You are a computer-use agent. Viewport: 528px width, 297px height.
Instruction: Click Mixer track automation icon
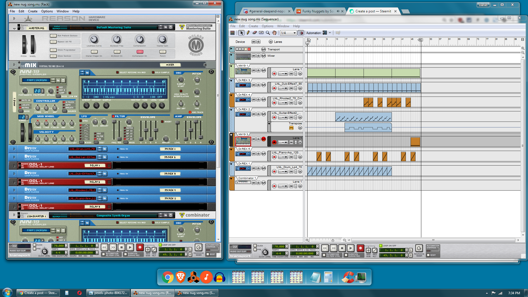click(x=263, y=56)
